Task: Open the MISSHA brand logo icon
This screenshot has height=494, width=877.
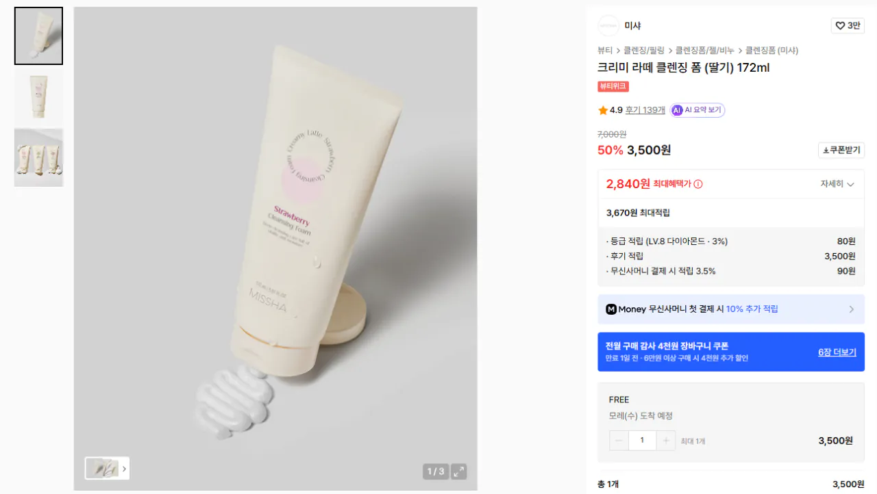Action: [608, 26]
